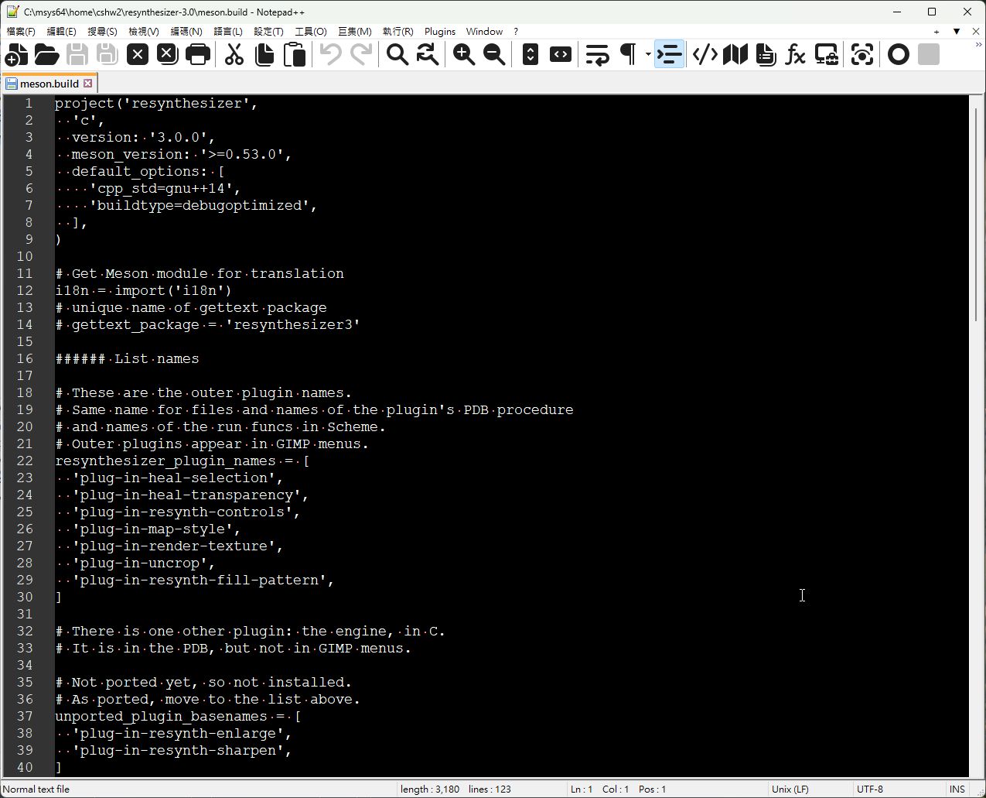Open the 編輯(E) menu
986x798 pixels.
61,31
